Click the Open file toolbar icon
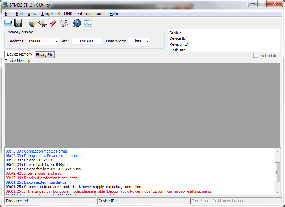Image resolution: width=285 pixels, height=207 pixels. (x=8, y=23)
